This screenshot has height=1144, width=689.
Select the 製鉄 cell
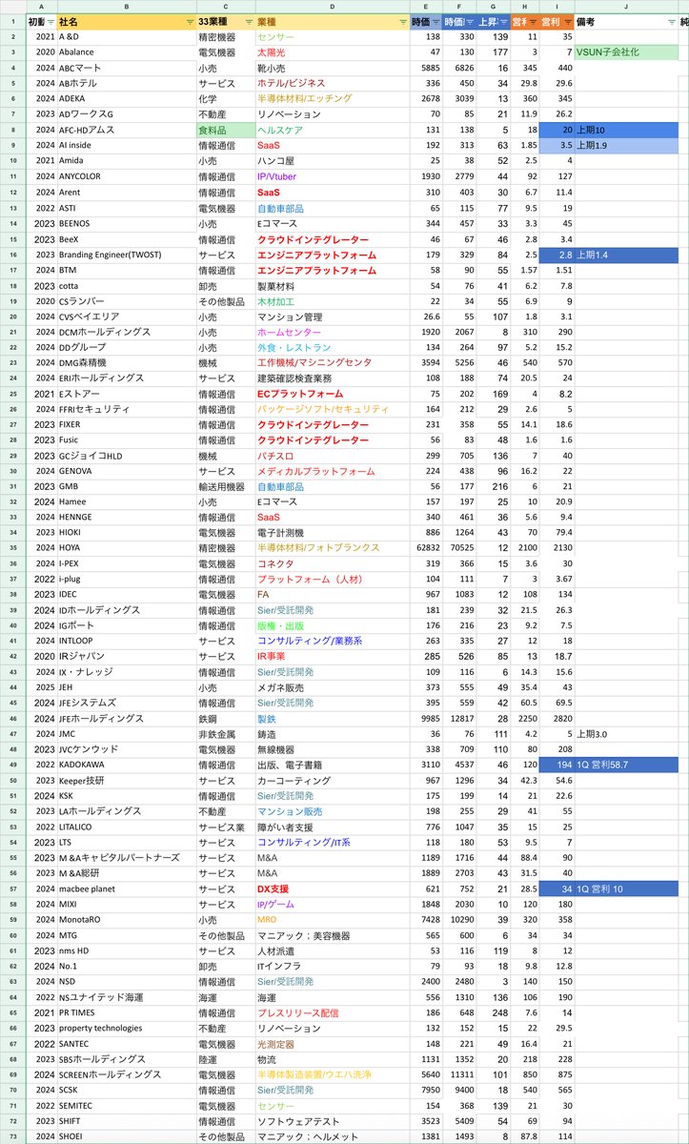pyautogui.click(x=333, y=718)
